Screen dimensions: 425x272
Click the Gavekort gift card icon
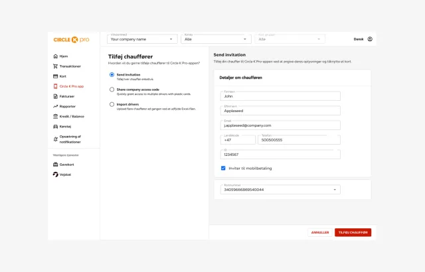click(56, 165)
